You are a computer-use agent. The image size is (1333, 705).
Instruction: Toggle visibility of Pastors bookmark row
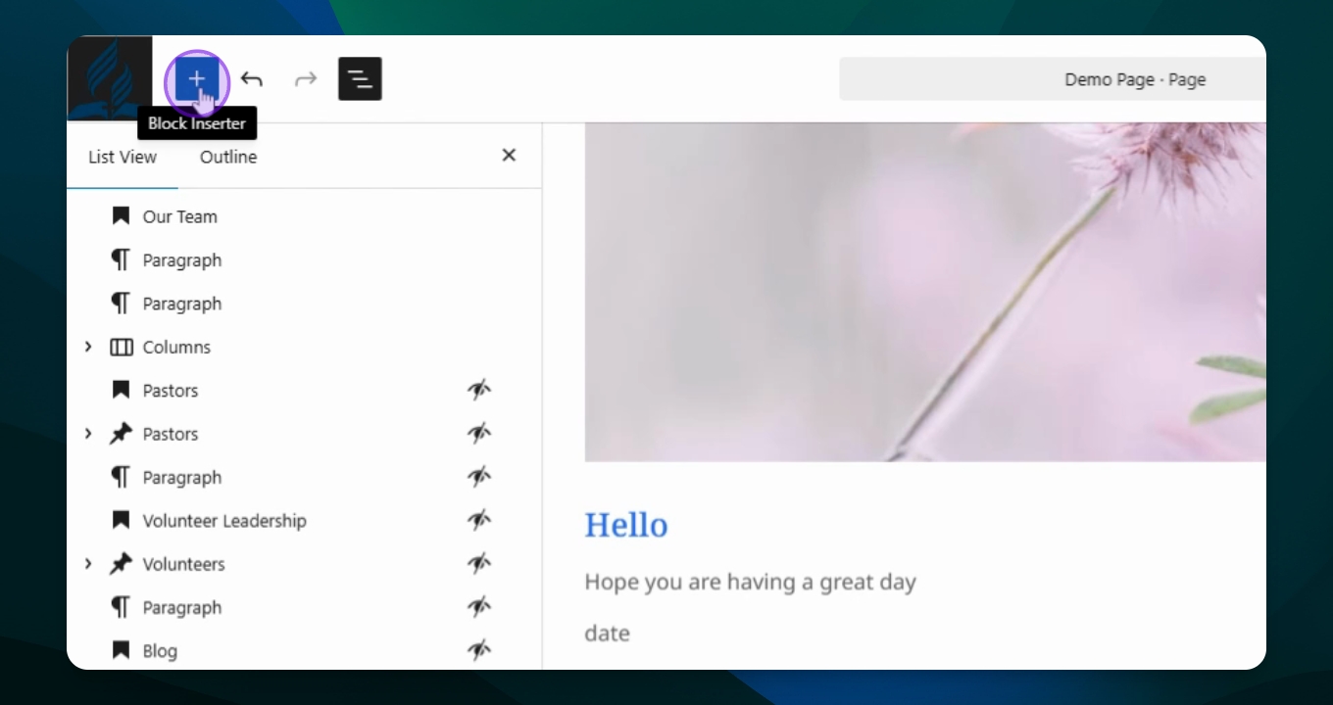[479, 390]
